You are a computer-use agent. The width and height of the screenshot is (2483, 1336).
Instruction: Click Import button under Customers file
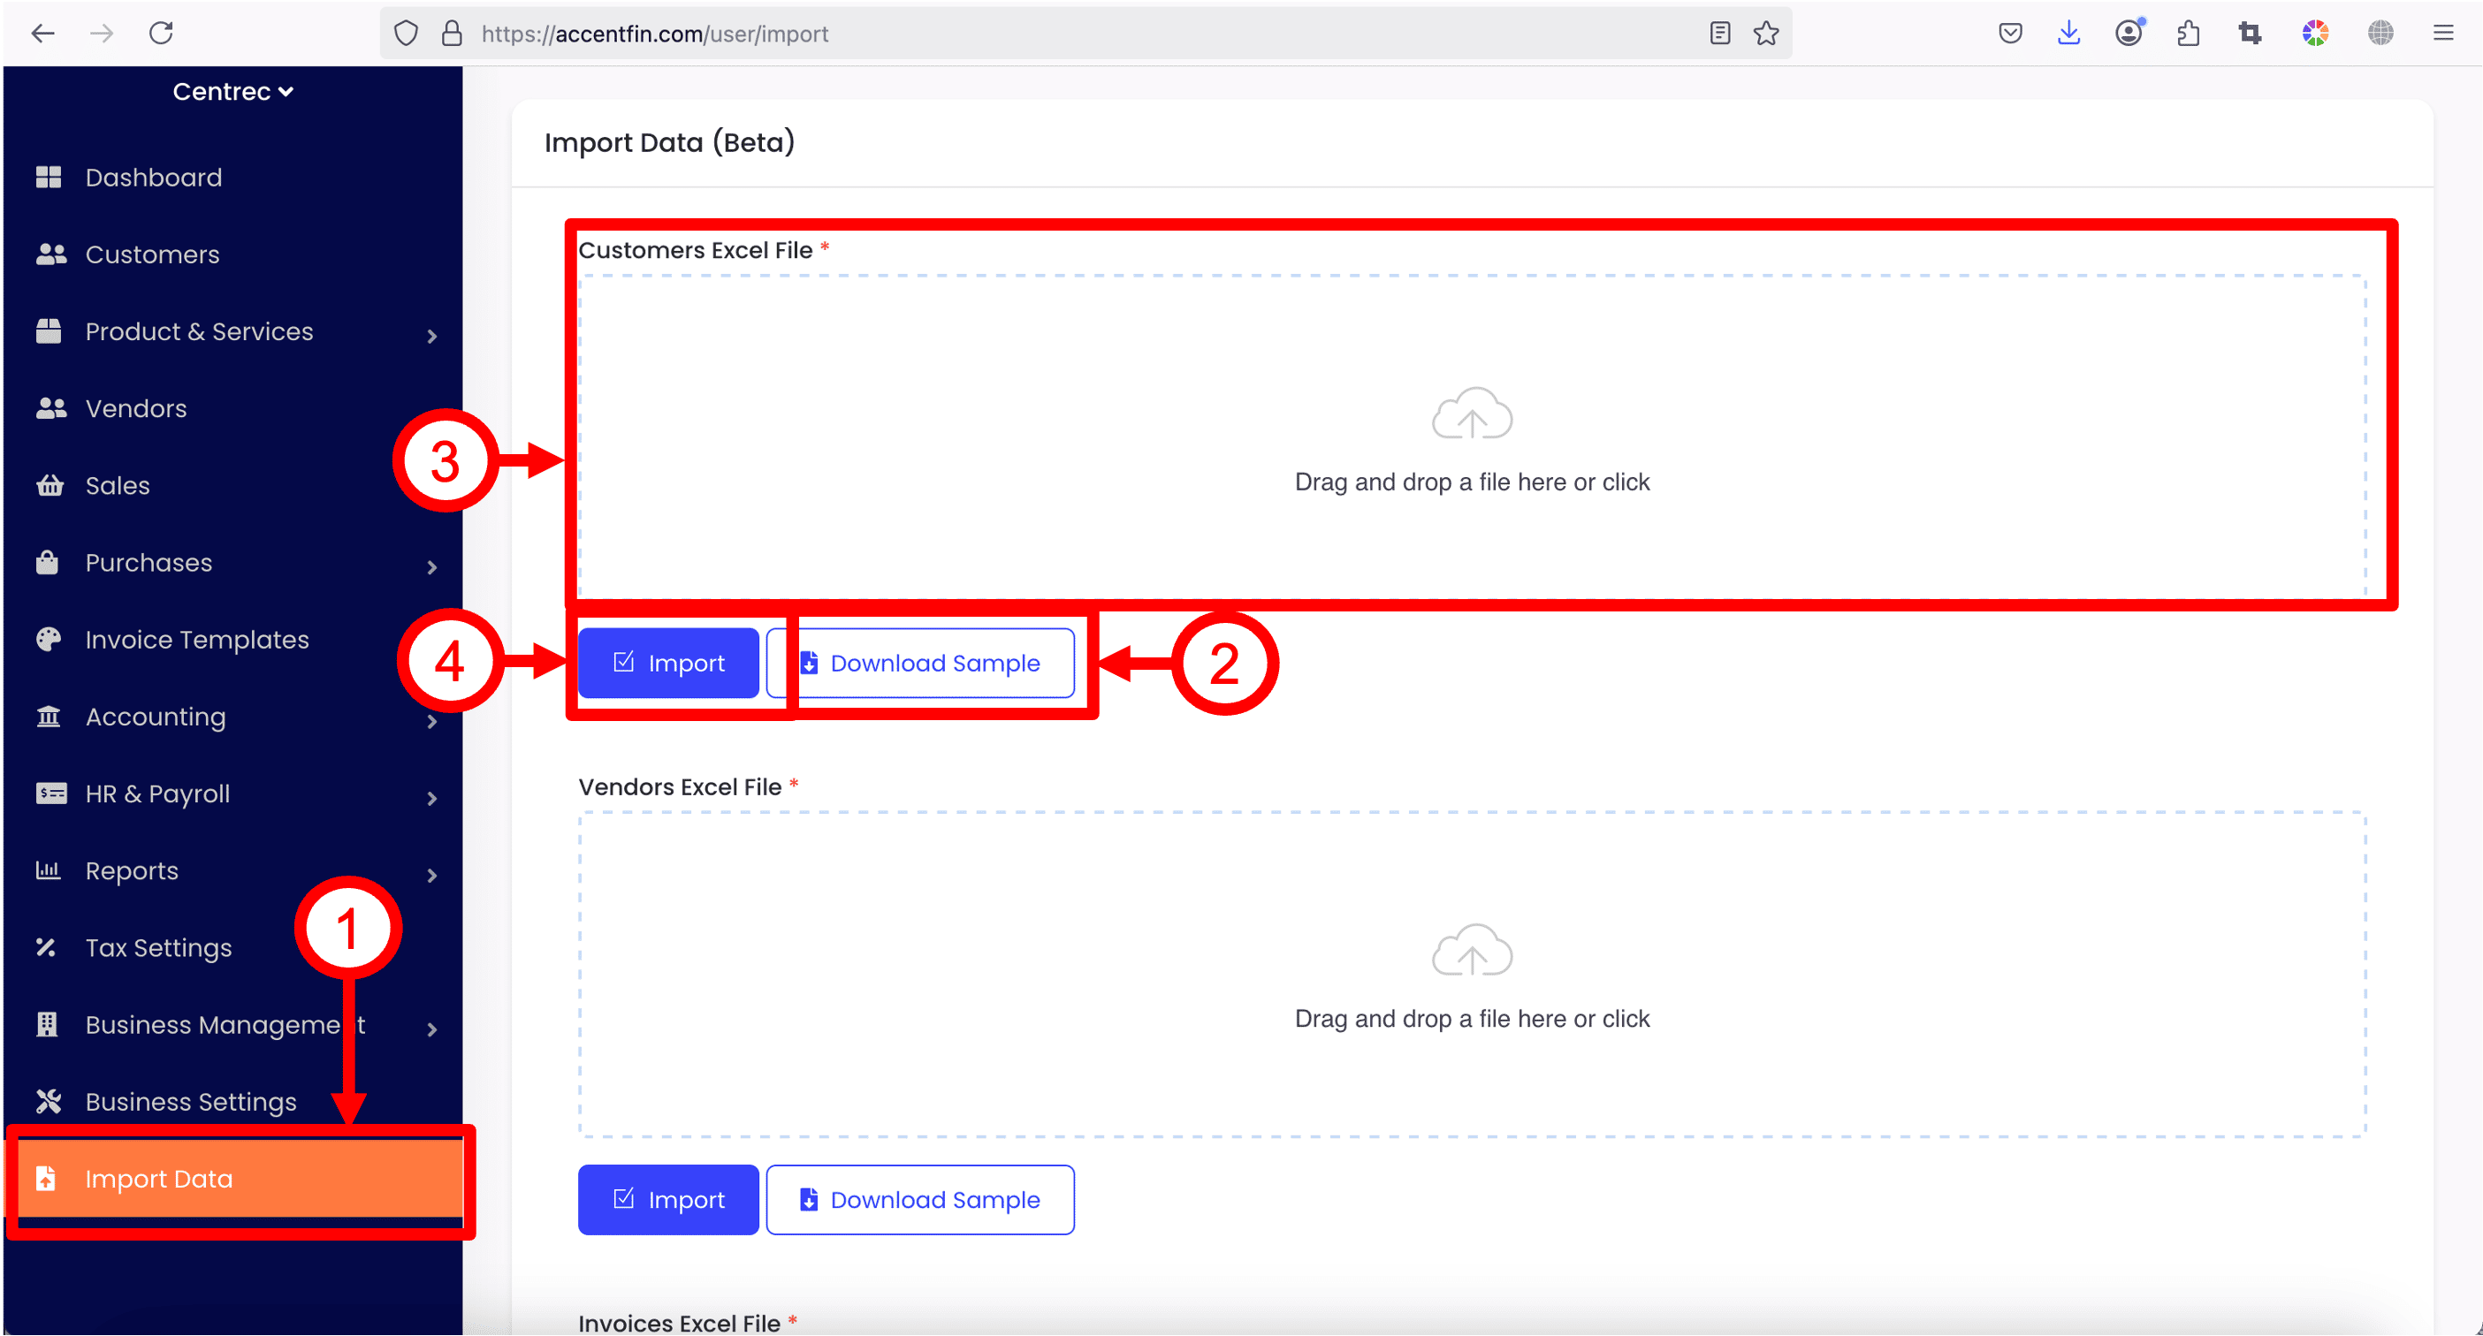[x=668, y=663]
